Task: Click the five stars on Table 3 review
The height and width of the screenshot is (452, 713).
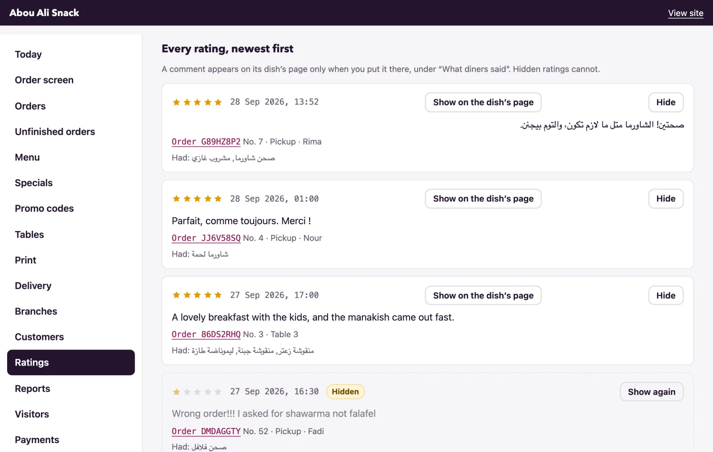Action: (x=197, y=295)
